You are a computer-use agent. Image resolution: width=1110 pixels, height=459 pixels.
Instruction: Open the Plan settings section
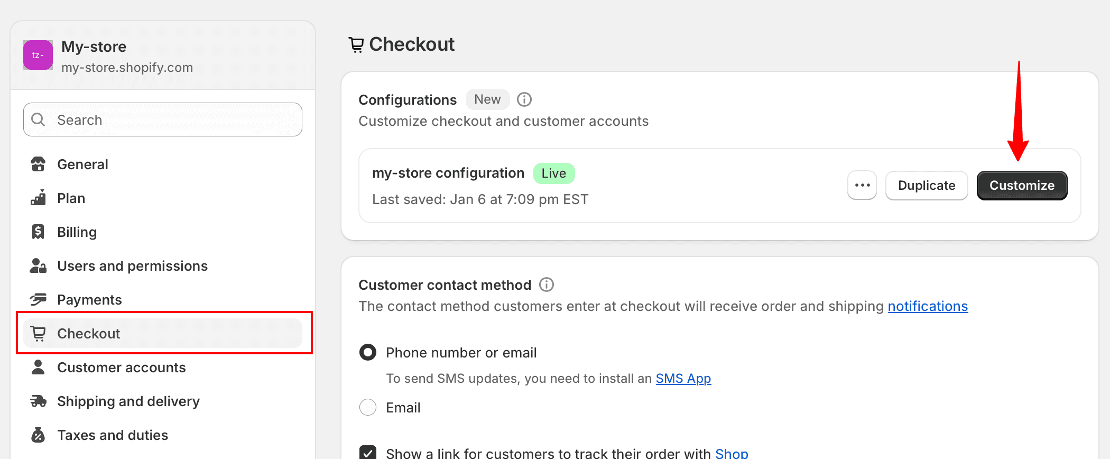tap(71, 198)
